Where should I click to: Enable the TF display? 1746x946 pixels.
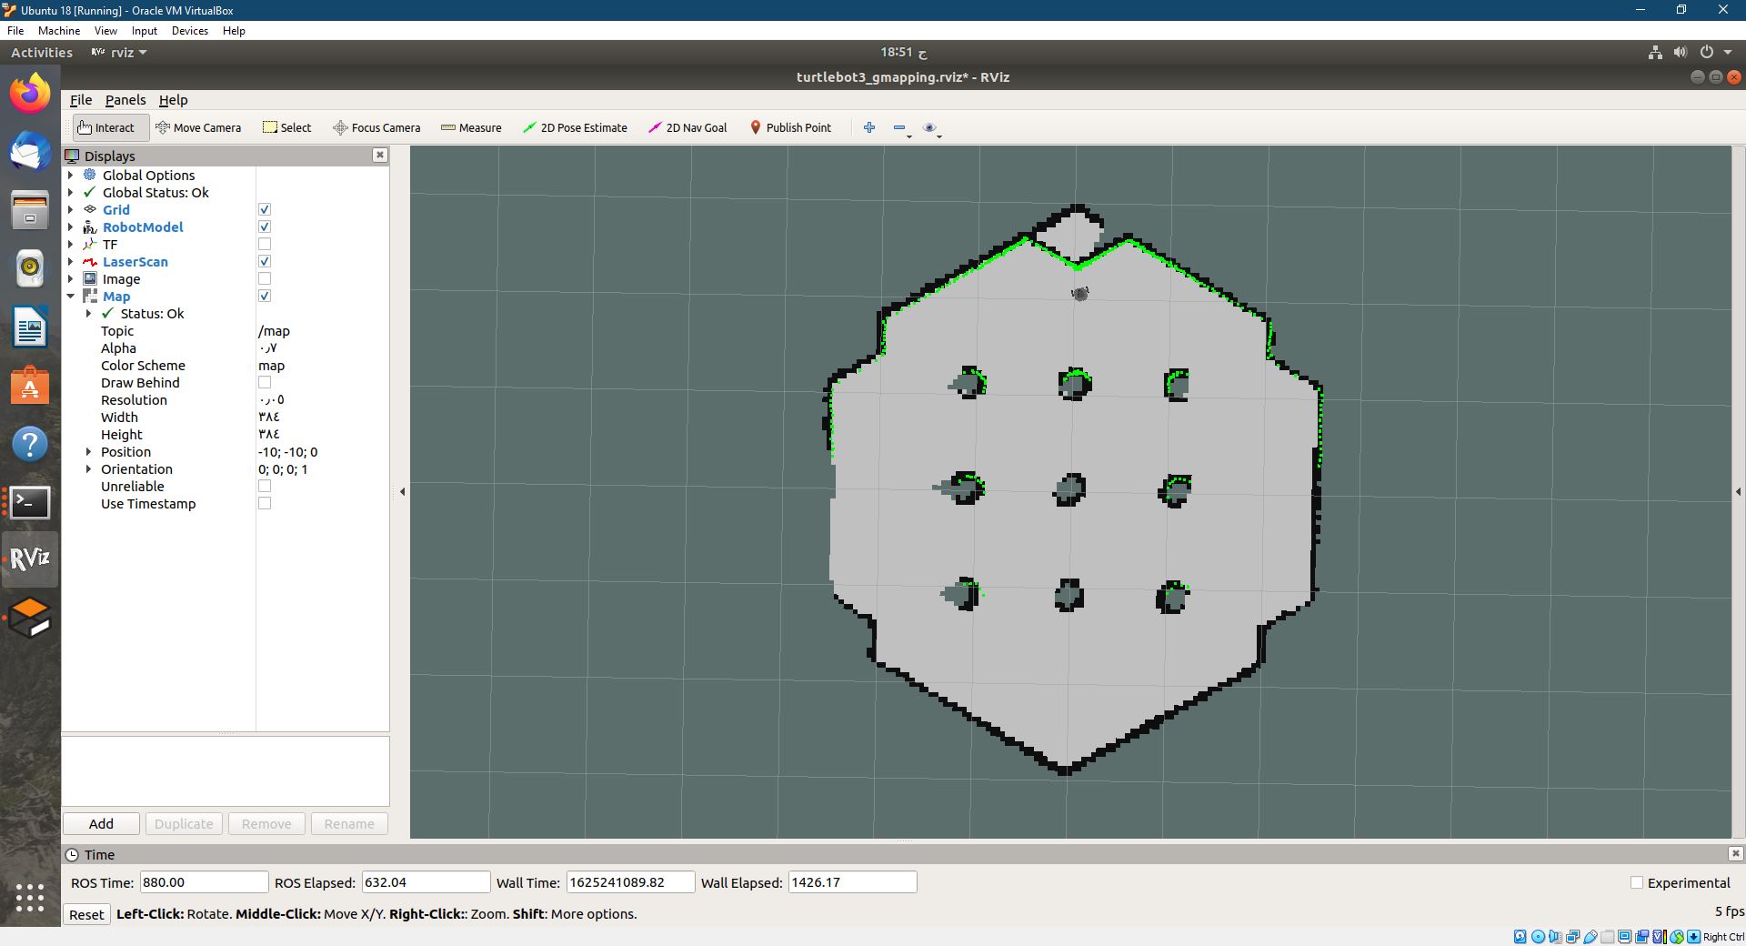264,244
